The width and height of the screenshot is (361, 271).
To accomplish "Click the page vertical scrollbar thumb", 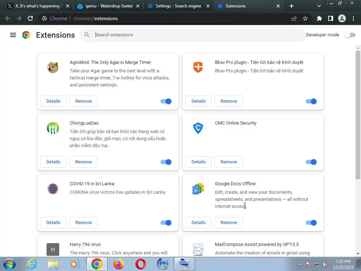I will [358, 115].
